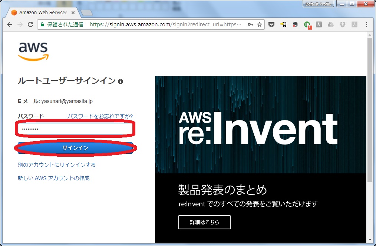This screenshot has width=376, height=246.
Task: Click the AWS re:Invent banner image
Action: click(x=261, y=124)
